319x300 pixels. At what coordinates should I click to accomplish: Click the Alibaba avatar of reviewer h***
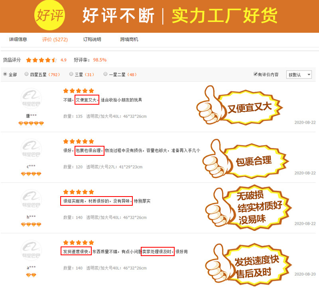pos(32,199)
